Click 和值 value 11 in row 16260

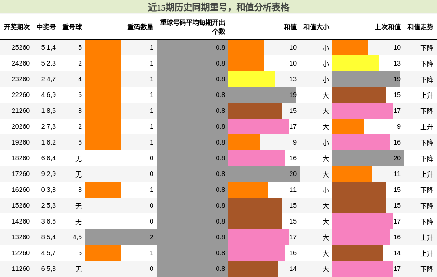point(293,190)
